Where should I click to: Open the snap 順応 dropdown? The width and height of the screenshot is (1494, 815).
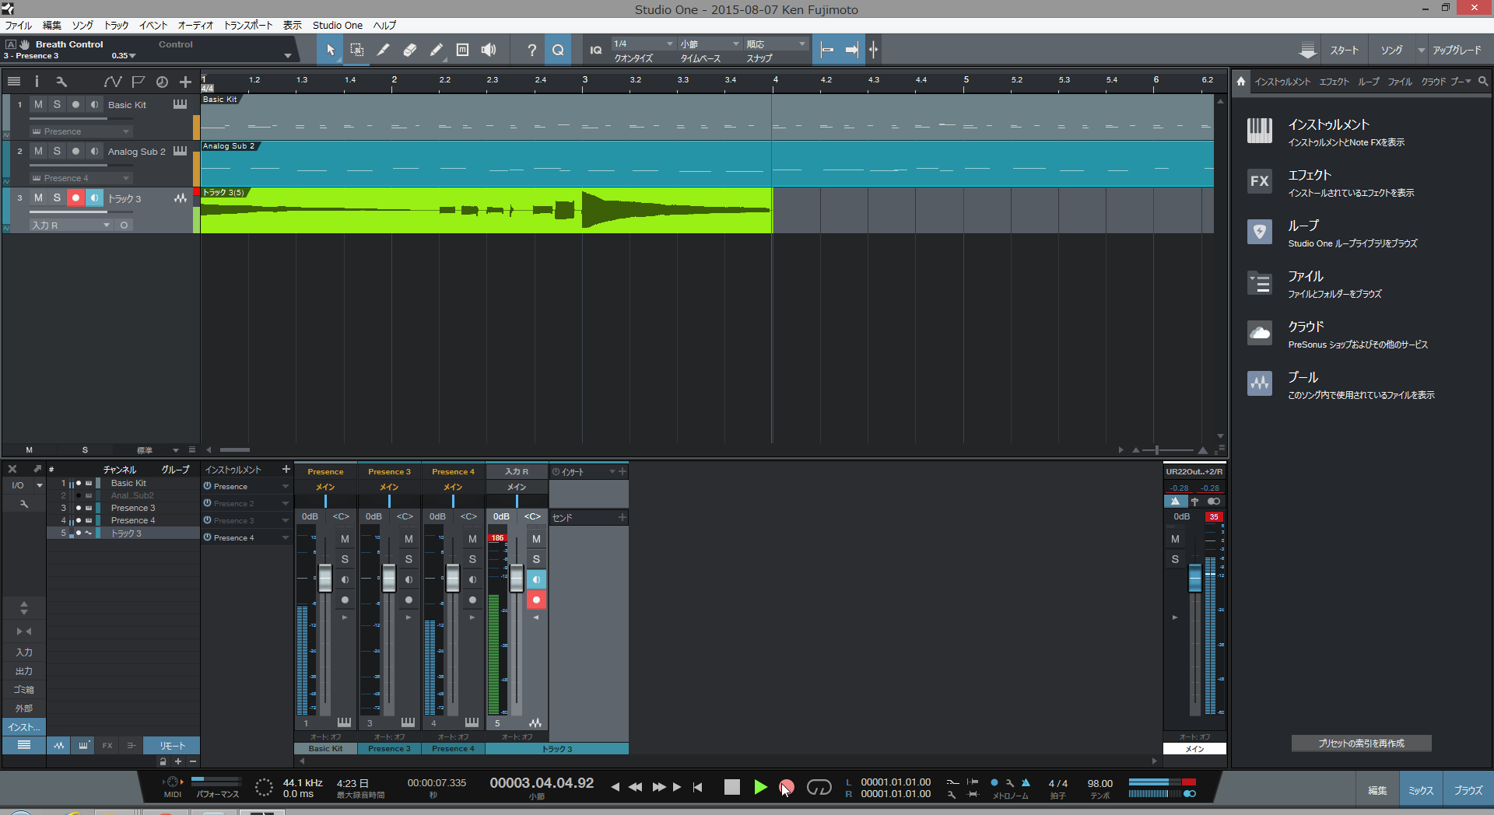tap(776, 44)
